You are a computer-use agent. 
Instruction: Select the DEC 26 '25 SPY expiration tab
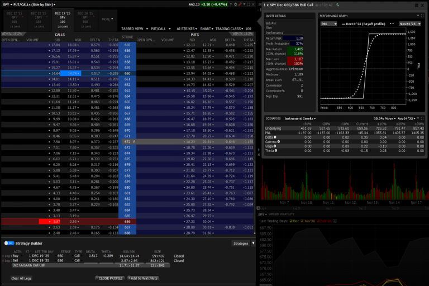click(85, 20)
